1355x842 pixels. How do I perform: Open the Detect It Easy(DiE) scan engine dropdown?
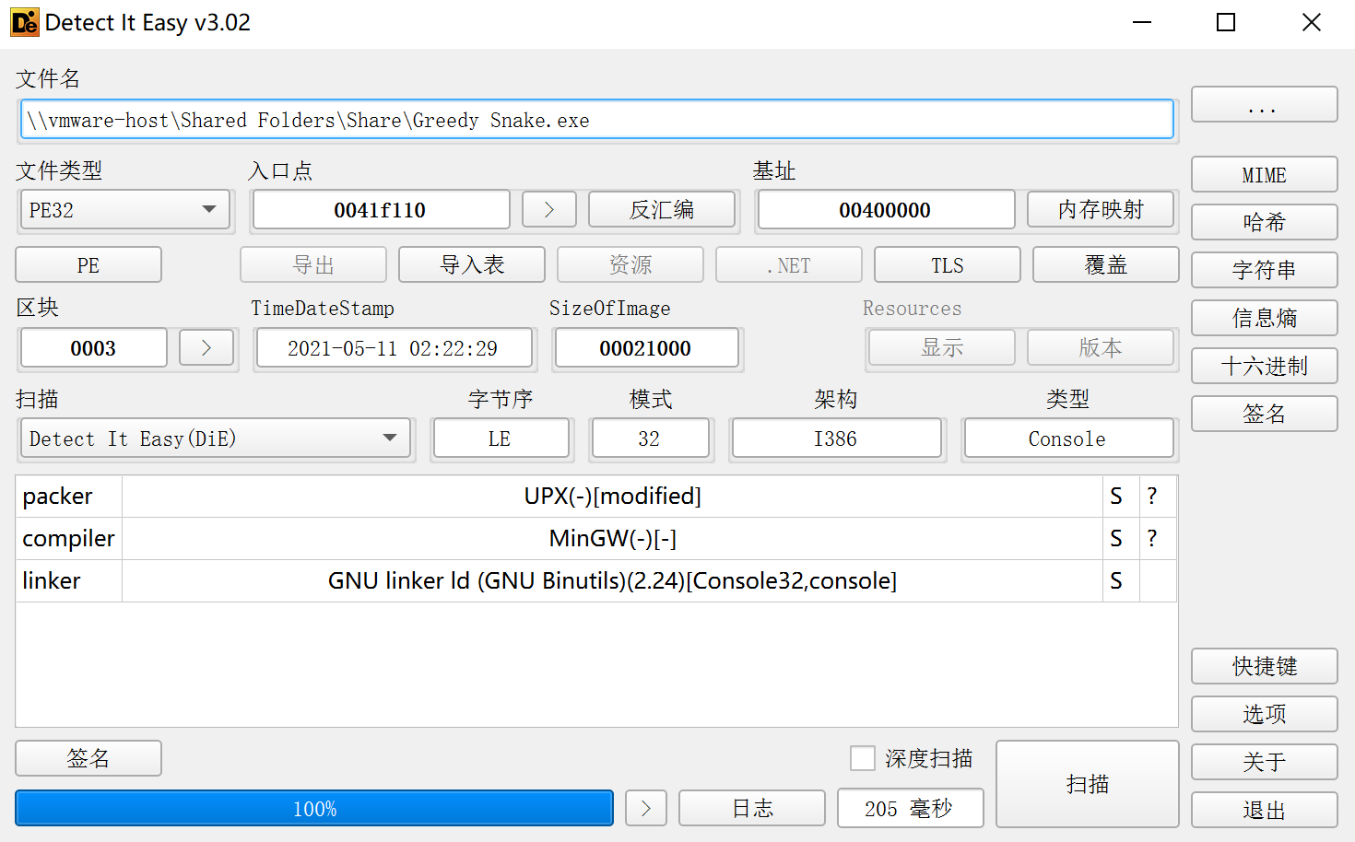click(217, 439)
